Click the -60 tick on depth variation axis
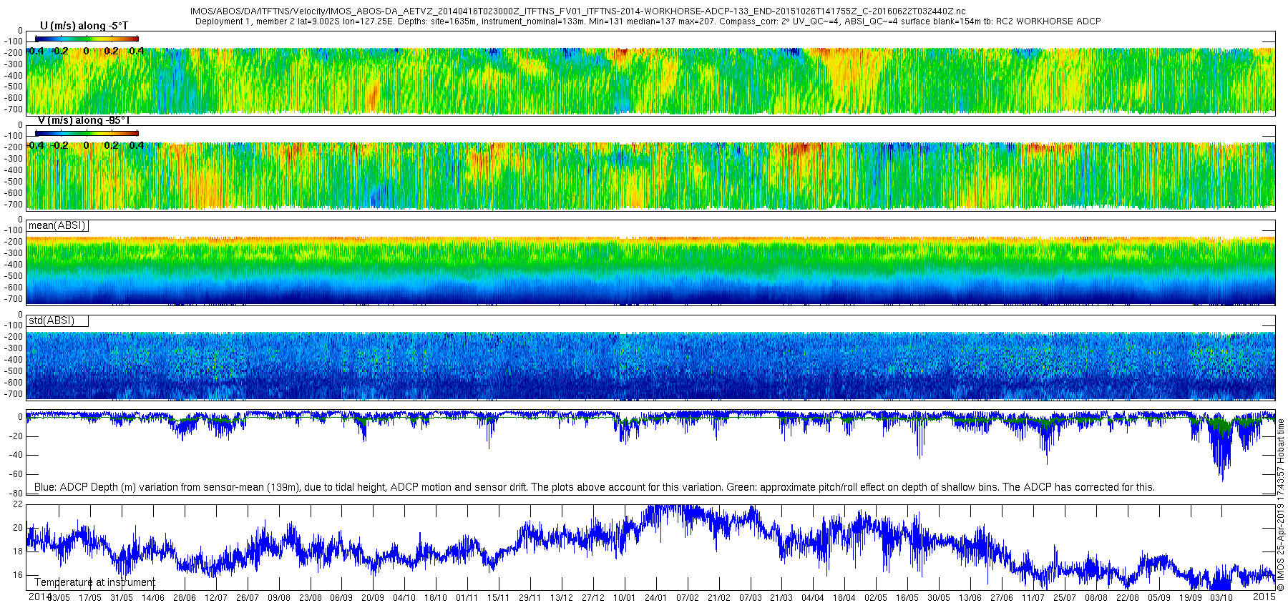Image resolution: width=1288 pixels, height=608 pixels. [15, 474]
